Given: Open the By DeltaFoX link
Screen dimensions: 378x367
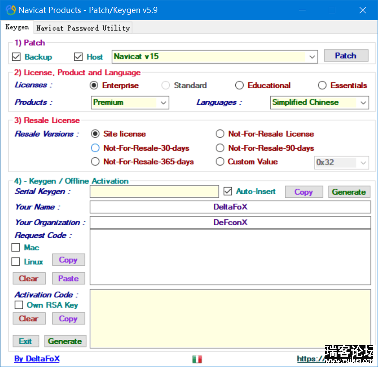Looking at the screenshot, I should pos(37,359).
